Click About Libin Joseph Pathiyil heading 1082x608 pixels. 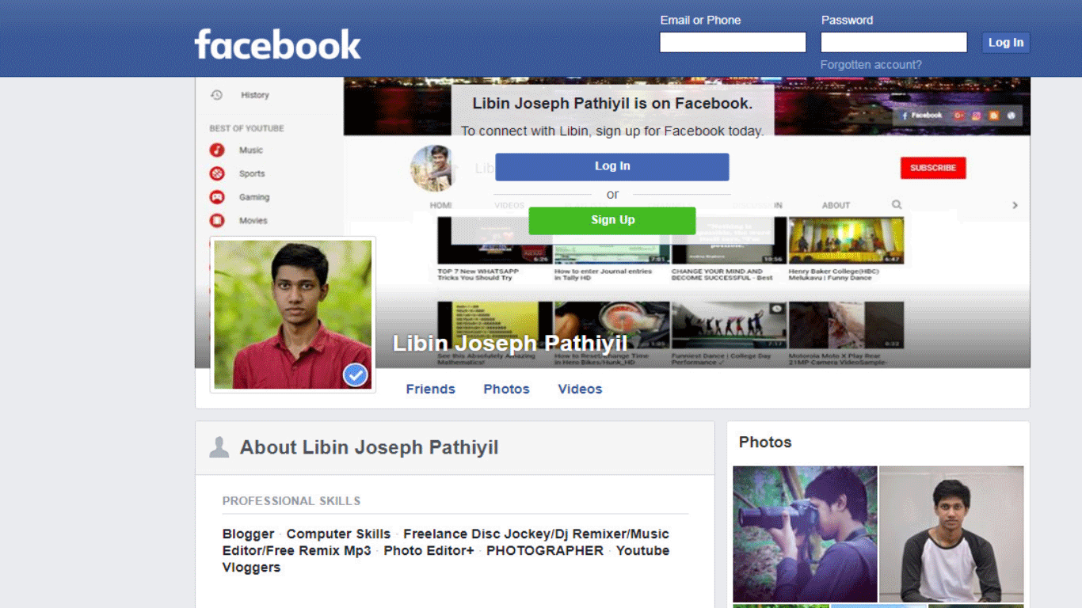coord(369,447)
